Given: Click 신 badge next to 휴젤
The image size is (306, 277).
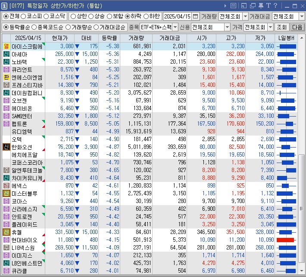Looking at the screenshot, I should (x=6, y=232).
